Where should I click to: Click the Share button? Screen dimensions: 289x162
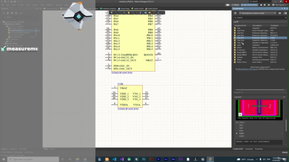tap(235, 5)
